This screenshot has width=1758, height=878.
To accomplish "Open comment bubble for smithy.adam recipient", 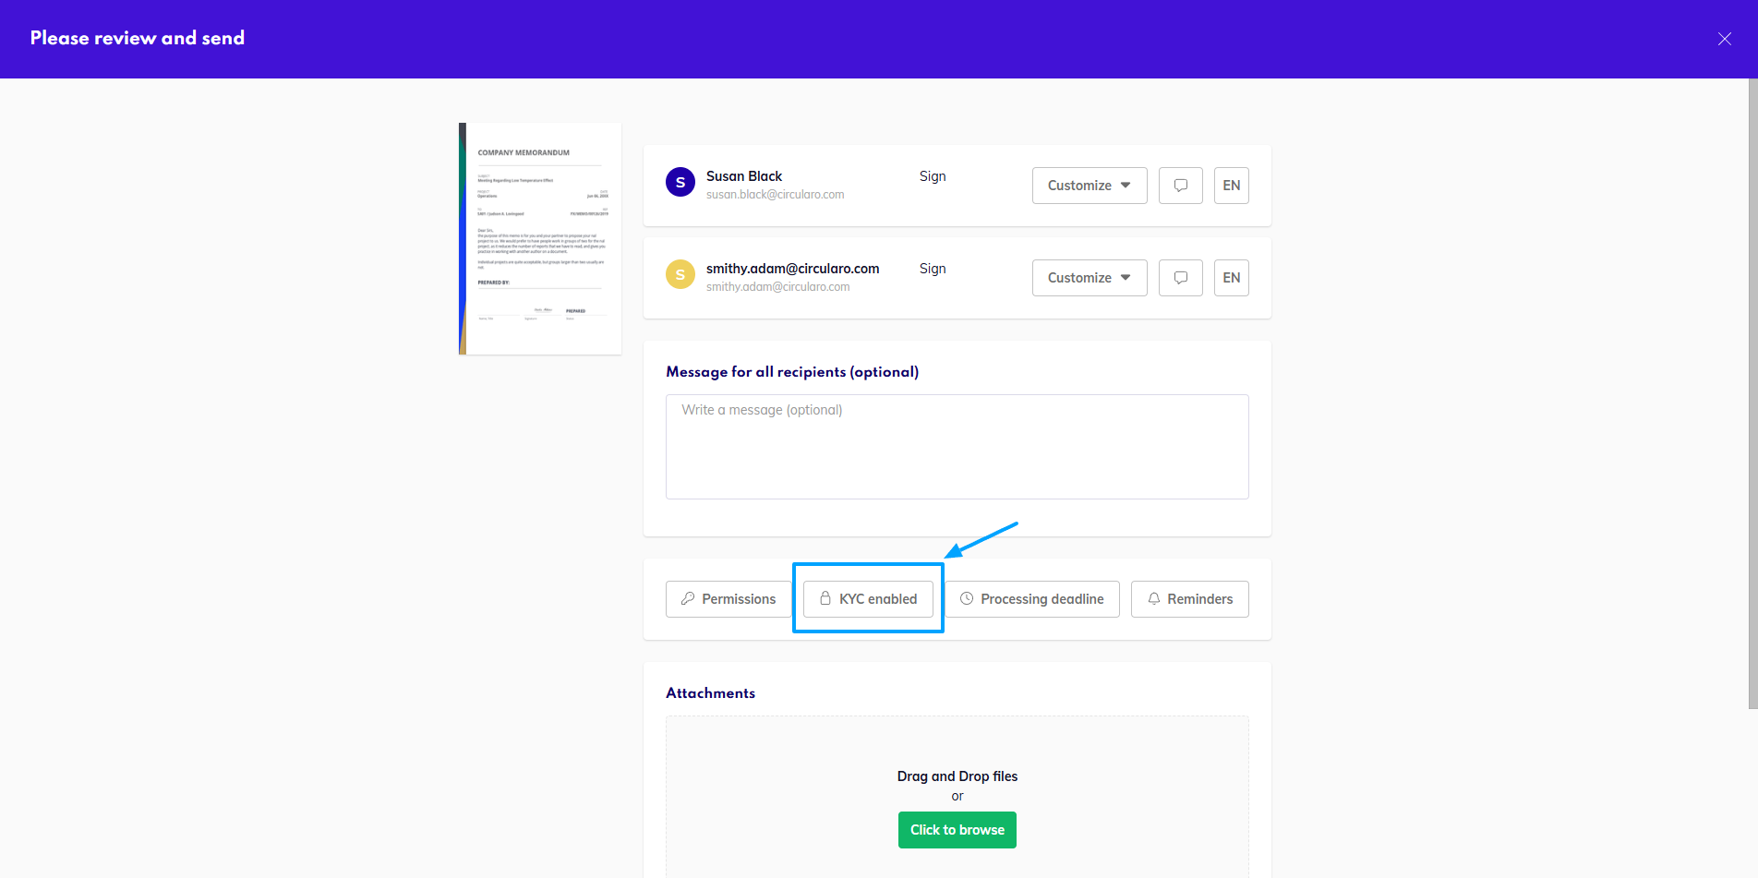I will (1180, 278).
